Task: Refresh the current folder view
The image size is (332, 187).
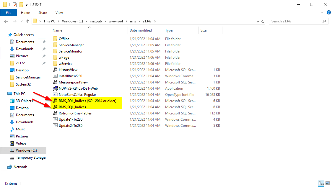Action: (263, 21)
